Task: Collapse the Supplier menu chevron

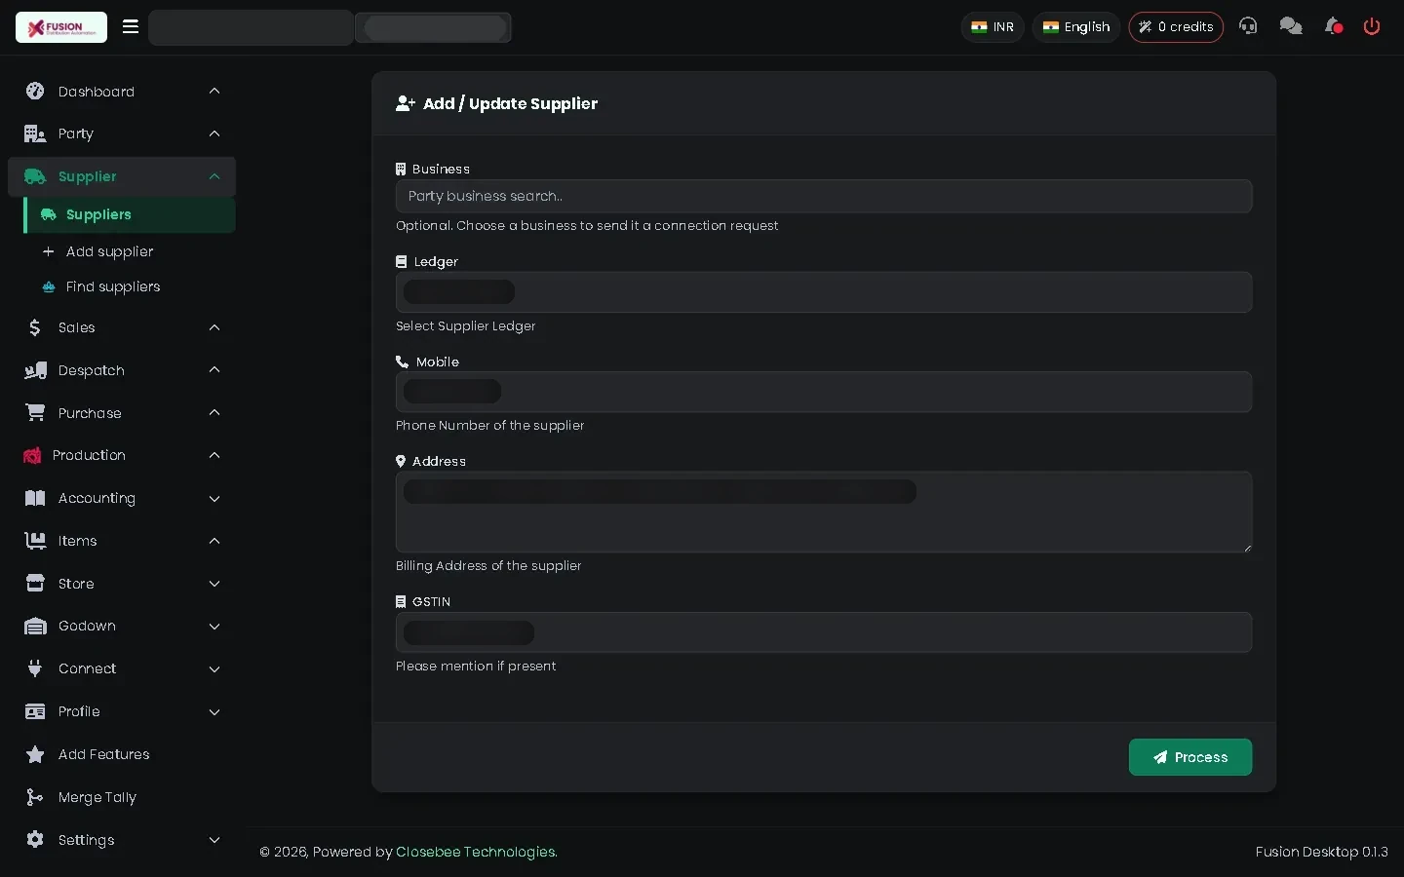Action: coord(214,176)
